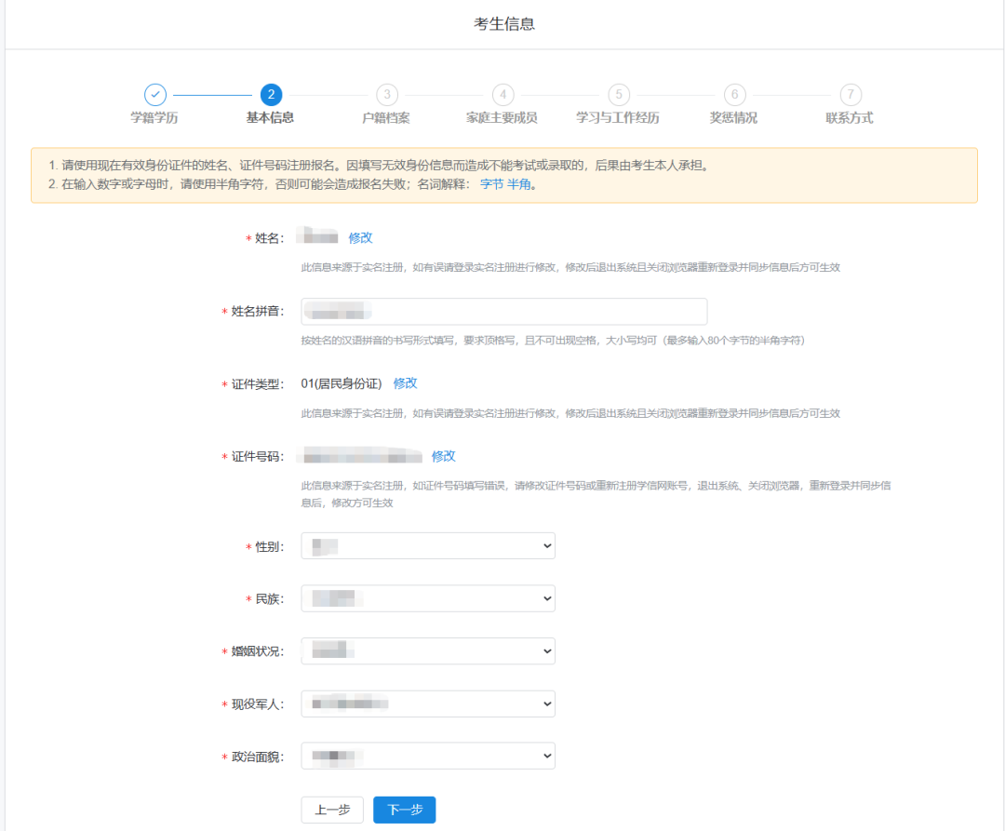The image size is (1005, 831).
Task: Go to step 7 circle 联系方式
Action: [x=851, y=95]
